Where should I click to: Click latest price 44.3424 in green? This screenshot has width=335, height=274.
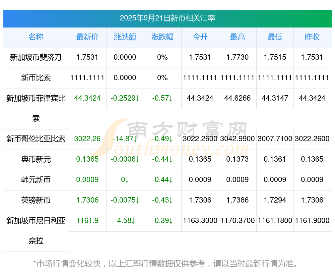[87, 98]
